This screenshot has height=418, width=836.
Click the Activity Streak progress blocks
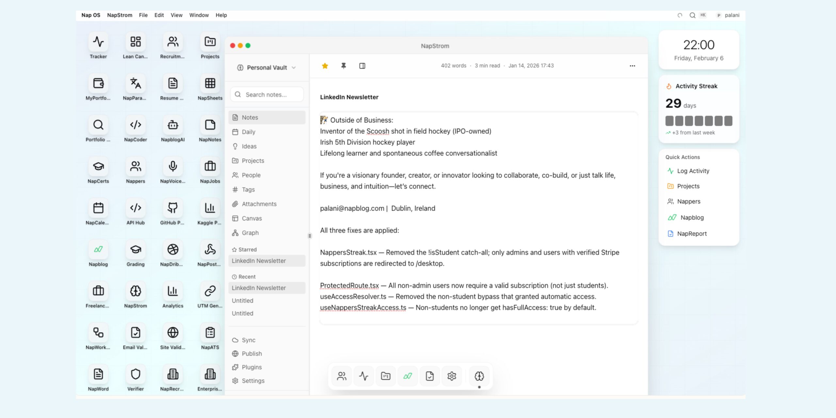tap(699, 121)
